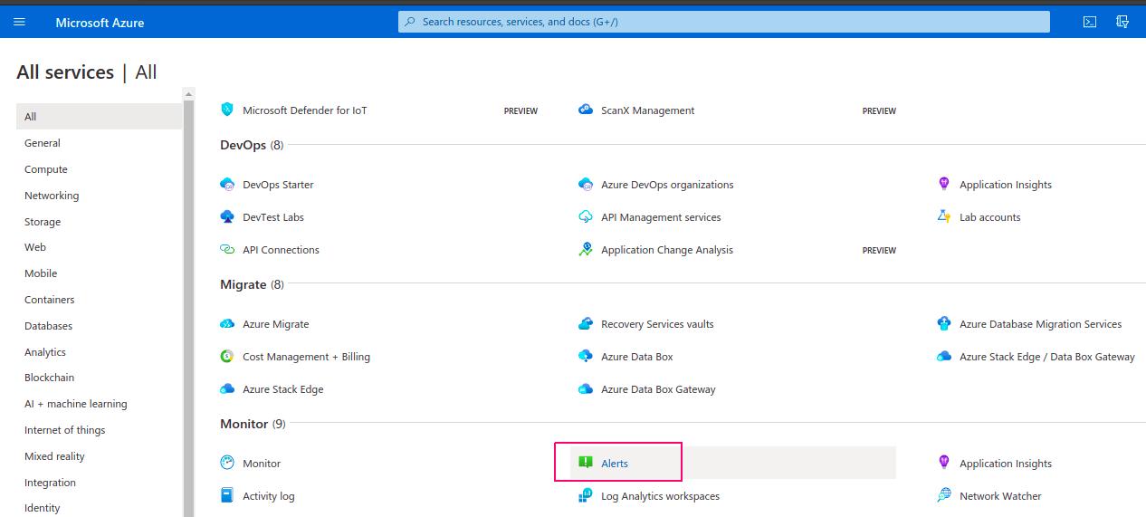Click the Azure Database Migration Services icon
The width and height of the screenshot is (1146, 517).
(944, 323)
